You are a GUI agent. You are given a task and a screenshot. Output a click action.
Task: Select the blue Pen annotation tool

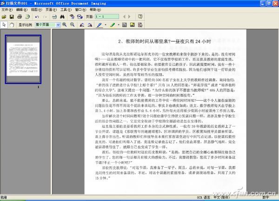tap(100, 25)
